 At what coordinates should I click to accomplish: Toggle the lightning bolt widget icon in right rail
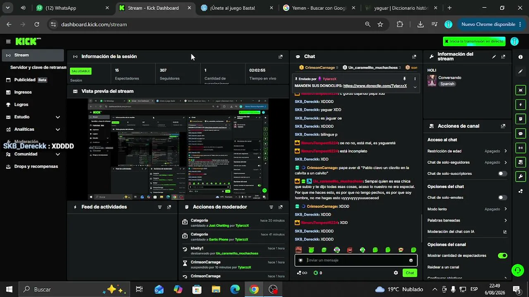coord(520,105)
